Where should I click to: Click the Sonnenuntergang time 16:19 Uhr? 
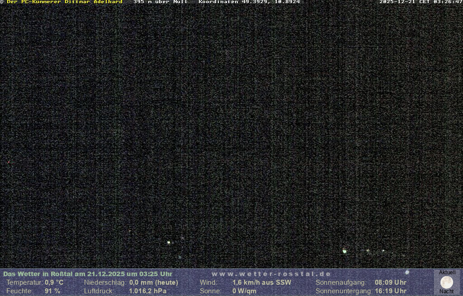click(390, 291)
